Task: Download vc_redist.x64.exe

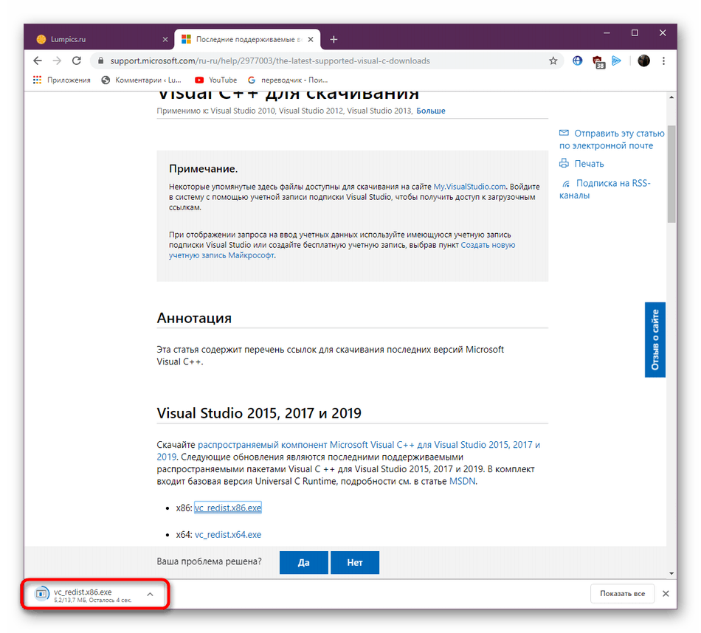Action: 227,535
